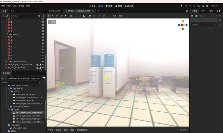Open the 调试 menu in menu bar
223x133 pixels.
pos(15,6)
